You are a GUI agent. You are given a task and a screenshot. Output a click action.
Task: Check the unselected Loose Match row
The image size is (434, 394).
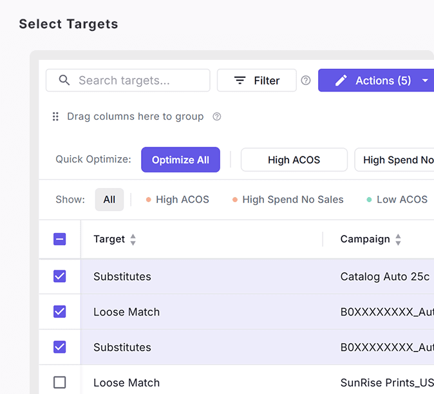(59, 382)
